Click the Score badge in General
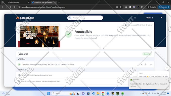 (x=147, y=54)
